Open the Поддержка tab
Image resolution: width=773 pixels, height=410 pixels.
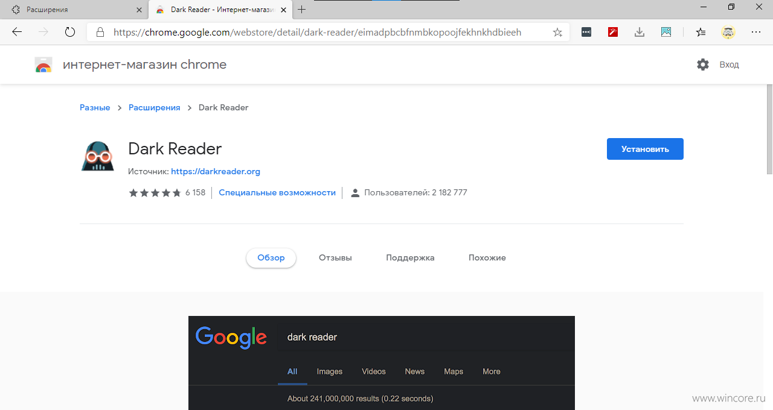click(410, 257)
